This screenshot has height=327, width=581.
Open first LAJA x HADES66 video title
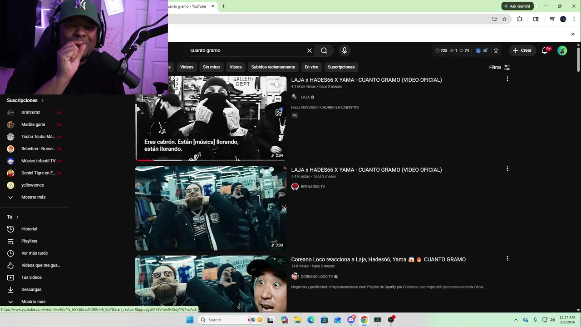click(x=366, y=80)
